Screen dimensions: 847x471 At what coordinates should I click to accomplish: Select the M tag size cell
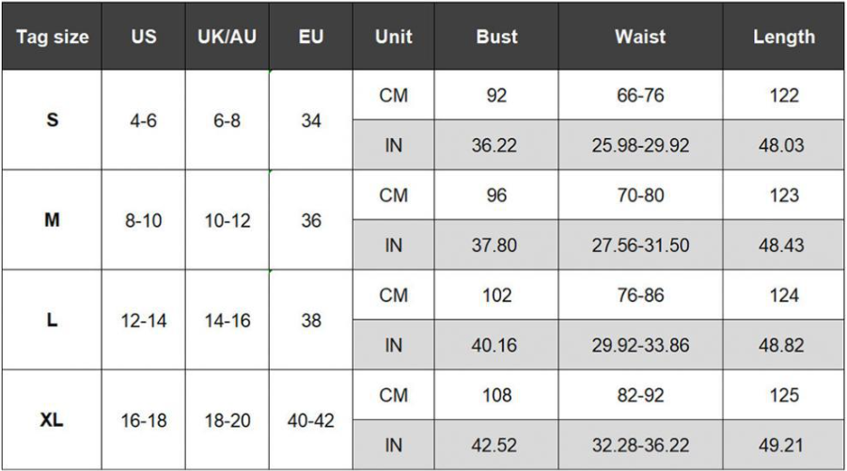[52, 220]
